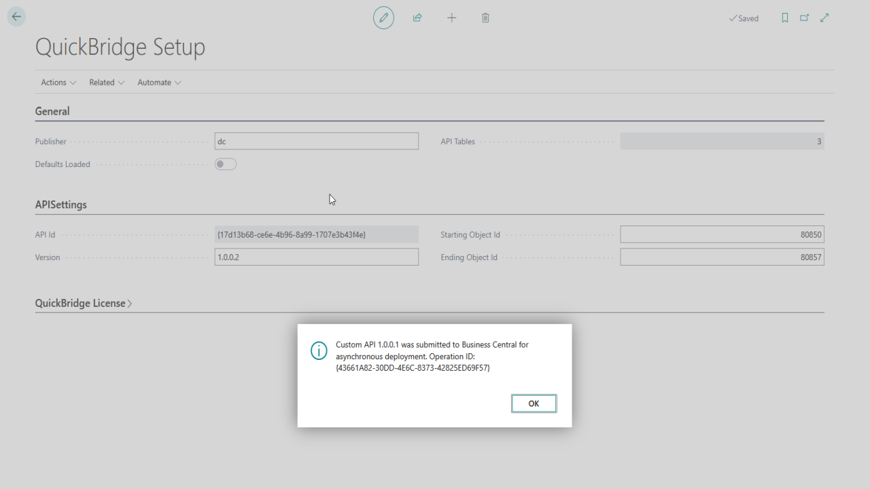Click the Saved status indicator
This screenshot has width=870, height=489.
744,18
